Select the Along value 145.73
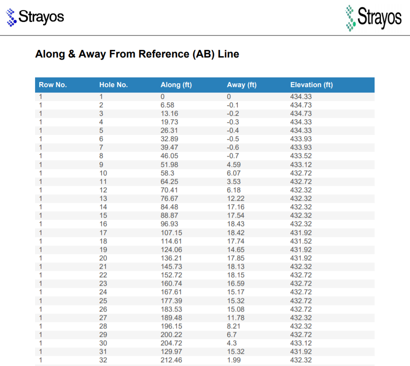This screenshot has width=410, height=366. point(171,267)
